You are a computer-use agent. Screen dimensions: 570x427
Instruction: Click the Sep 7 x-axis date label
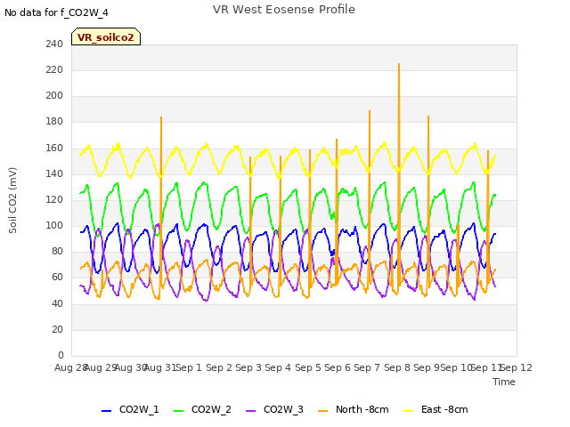[367, 367]
